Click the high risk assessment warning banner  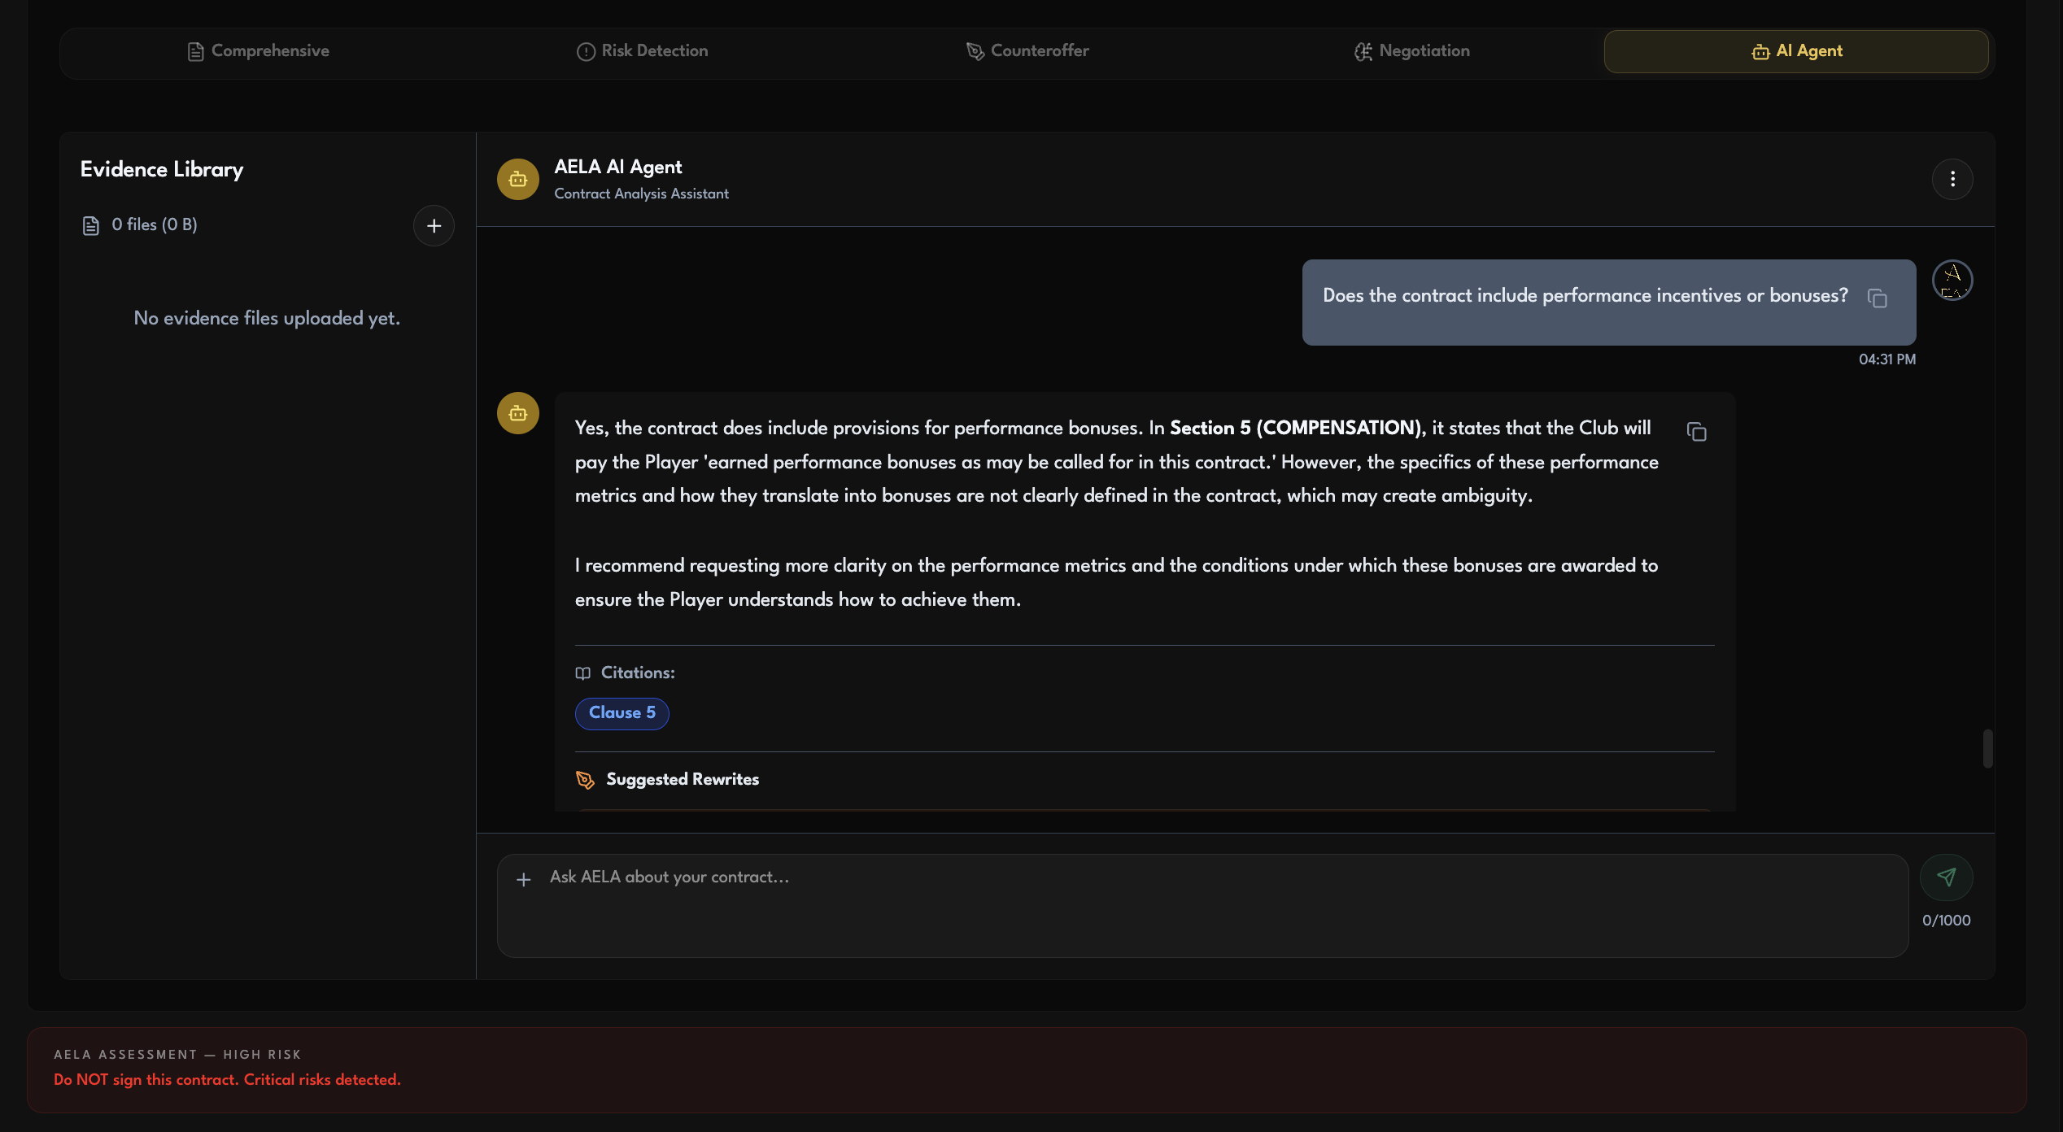pyautogui.click(x=1027, y=1069)
